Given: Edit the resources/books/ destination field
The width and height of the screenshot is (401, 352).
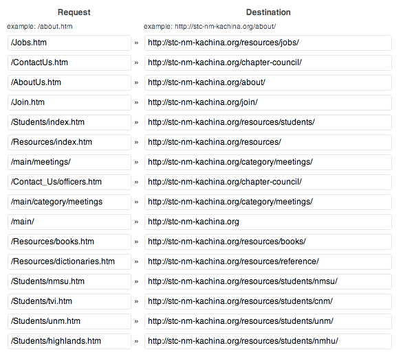Looking at the screenshot, I should 268,242.
